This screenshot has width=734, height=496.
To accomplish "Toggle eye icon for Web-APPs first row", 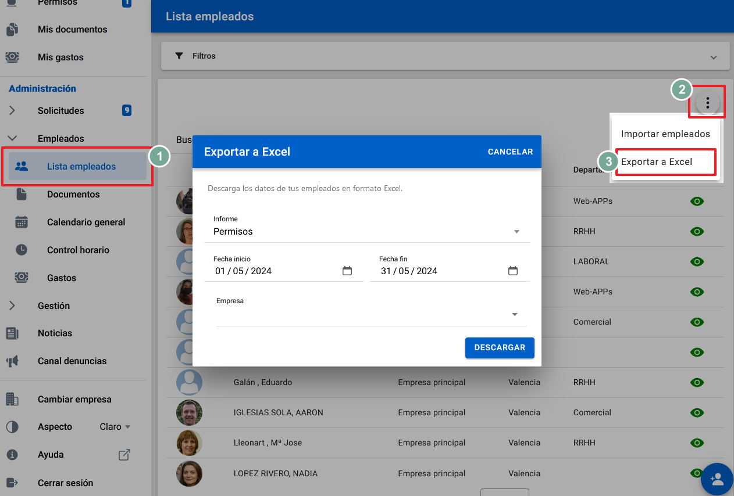I will click(x=696, y=201).
